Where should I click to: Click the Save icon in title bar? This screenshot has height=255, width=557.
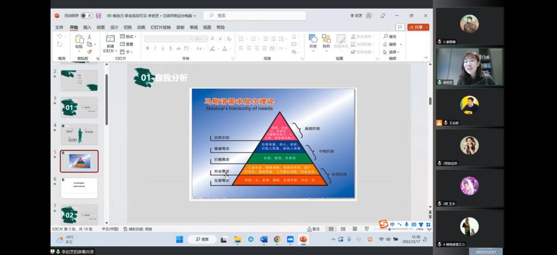98,16
